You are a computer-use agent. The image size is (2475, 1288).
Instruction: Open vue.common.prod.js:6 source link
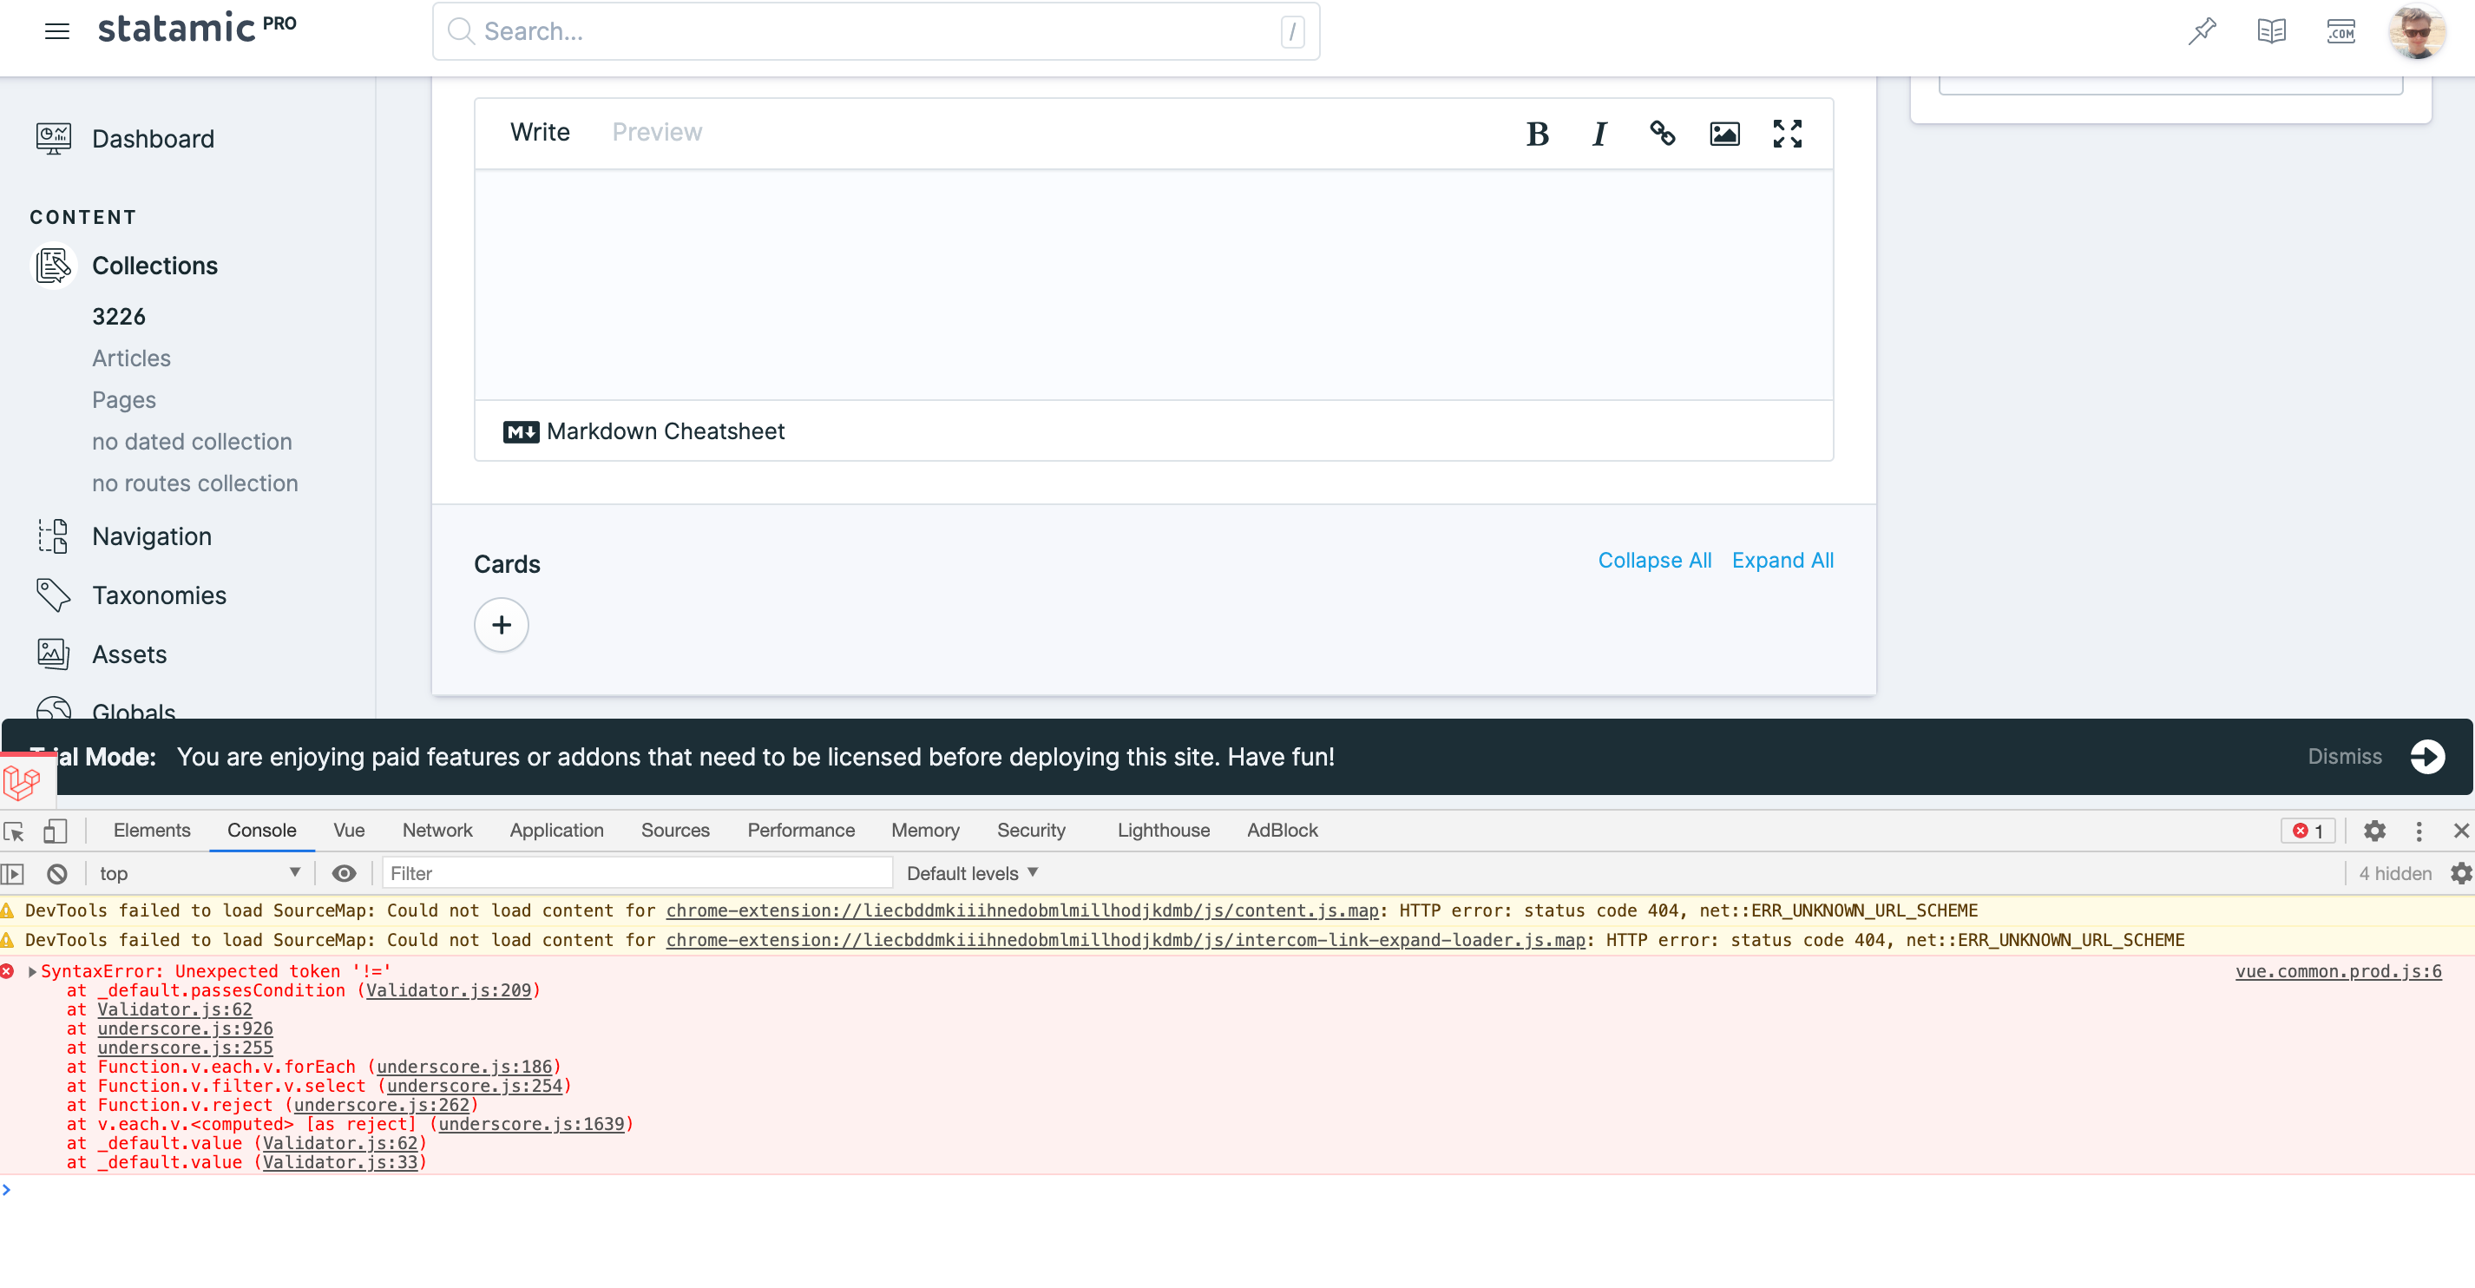pos(2338,972)
